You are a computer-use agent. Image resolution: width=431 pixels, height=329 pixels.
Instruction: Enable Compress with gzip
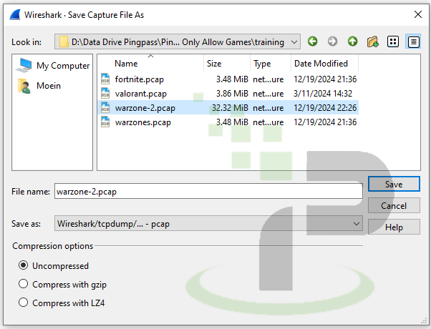coord(24,285)
